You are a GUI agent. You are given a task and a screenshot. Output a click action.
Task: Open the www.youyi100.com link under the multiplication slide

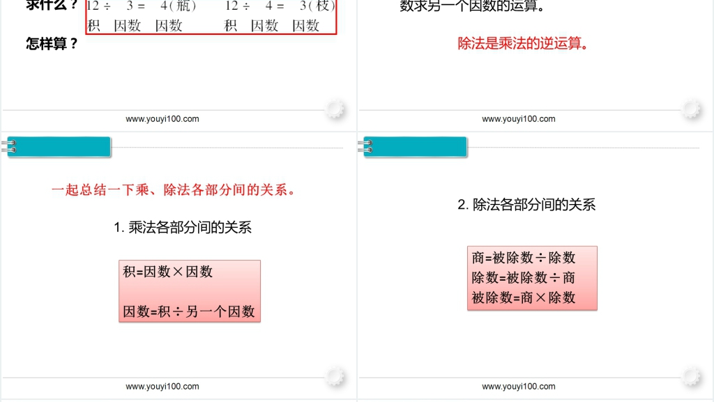tap(162, 387)
